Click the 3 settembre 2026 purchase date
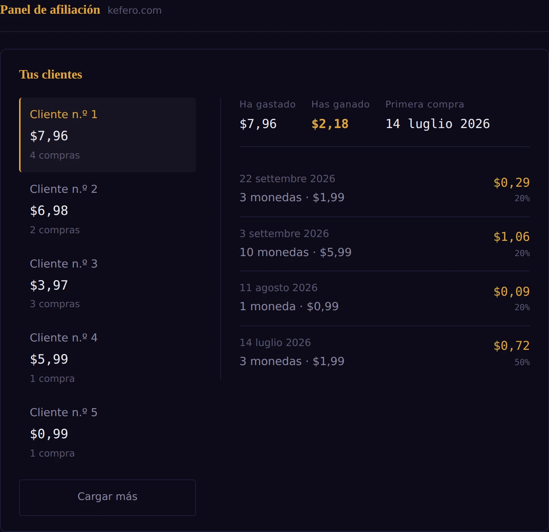This screenshot has width=549, height=532. (284, 234)
